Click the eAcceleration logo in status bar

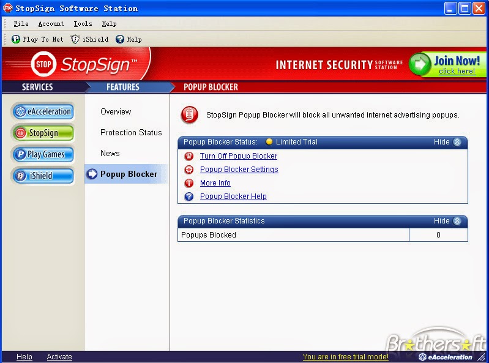(446, 357)
